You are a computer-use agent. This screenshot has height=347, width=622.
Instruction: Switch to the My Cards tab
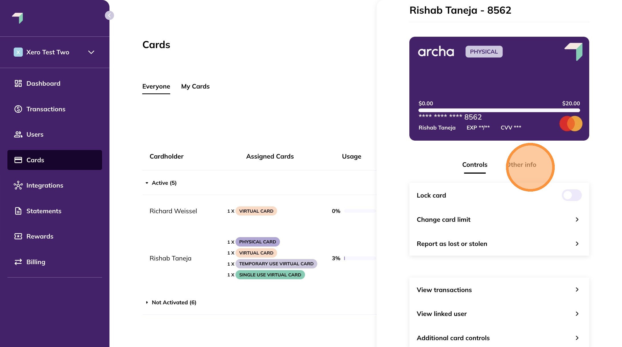click(x=195, y=87)
